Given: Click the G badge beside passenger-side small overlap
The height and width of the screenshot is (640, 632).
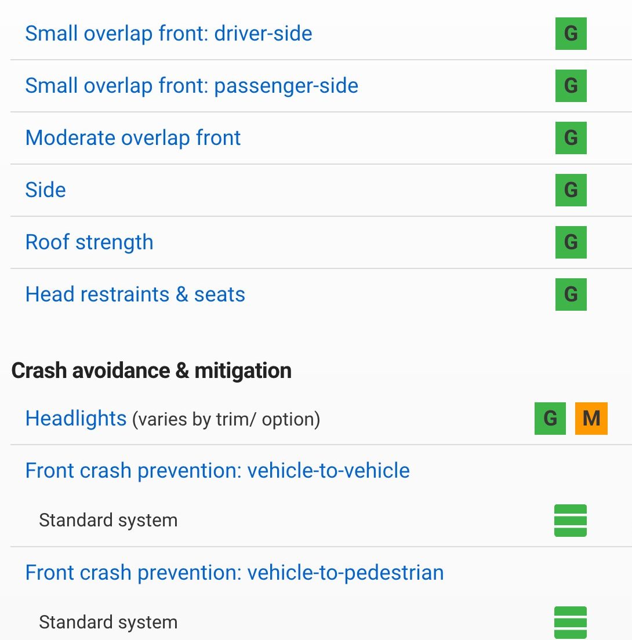Looking at the screenshot, I should (571, 86).
